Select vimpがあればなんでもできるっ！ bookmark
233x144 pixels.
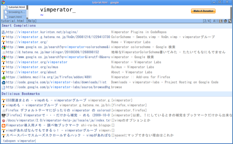pos(116,130)
